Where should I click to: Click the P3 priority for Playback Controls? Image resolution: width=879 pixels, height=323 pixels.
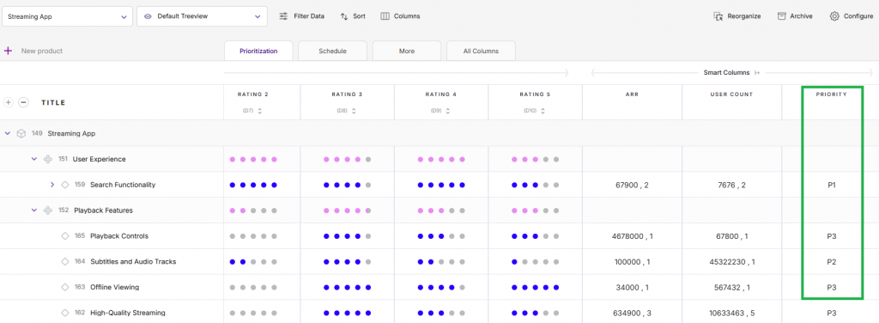coord(831,236)
